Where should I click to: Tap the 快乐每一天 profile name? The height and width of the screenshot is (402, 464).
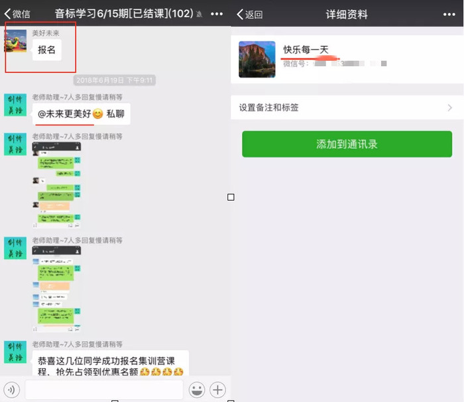pos(306,50)
